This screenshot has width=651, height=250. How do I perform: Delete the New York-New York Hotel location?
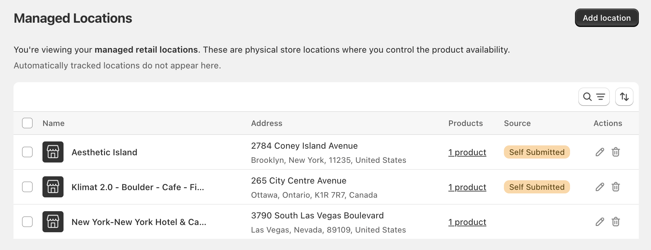(x=616, y=222)
